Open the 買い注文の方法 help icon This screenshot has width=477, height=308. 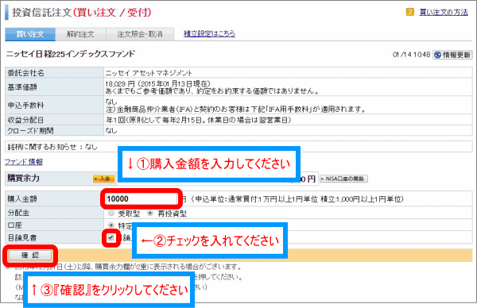(x=409, y=12)
